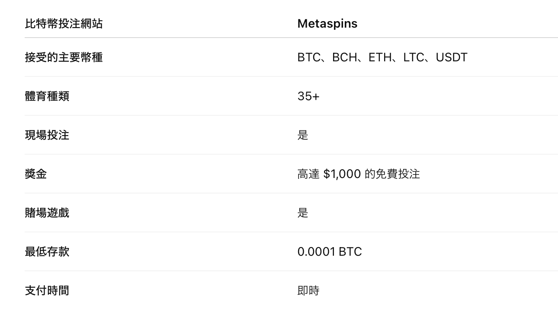This screenshot has height=311, width=558.
Task: Click LTC in the accepted currencies
Action: click(414, 57)
